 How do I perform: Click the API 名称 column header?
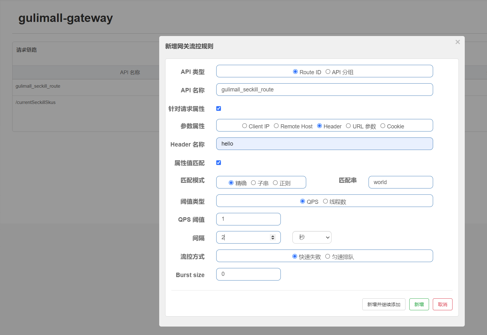coord(130,72)
